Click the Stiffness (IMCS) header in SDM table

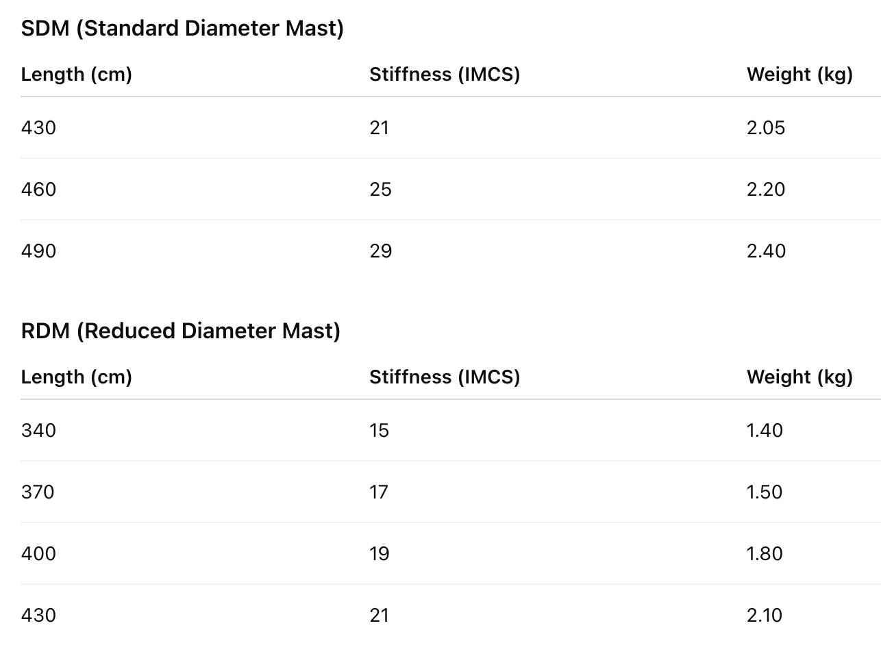tap(445, 74)
